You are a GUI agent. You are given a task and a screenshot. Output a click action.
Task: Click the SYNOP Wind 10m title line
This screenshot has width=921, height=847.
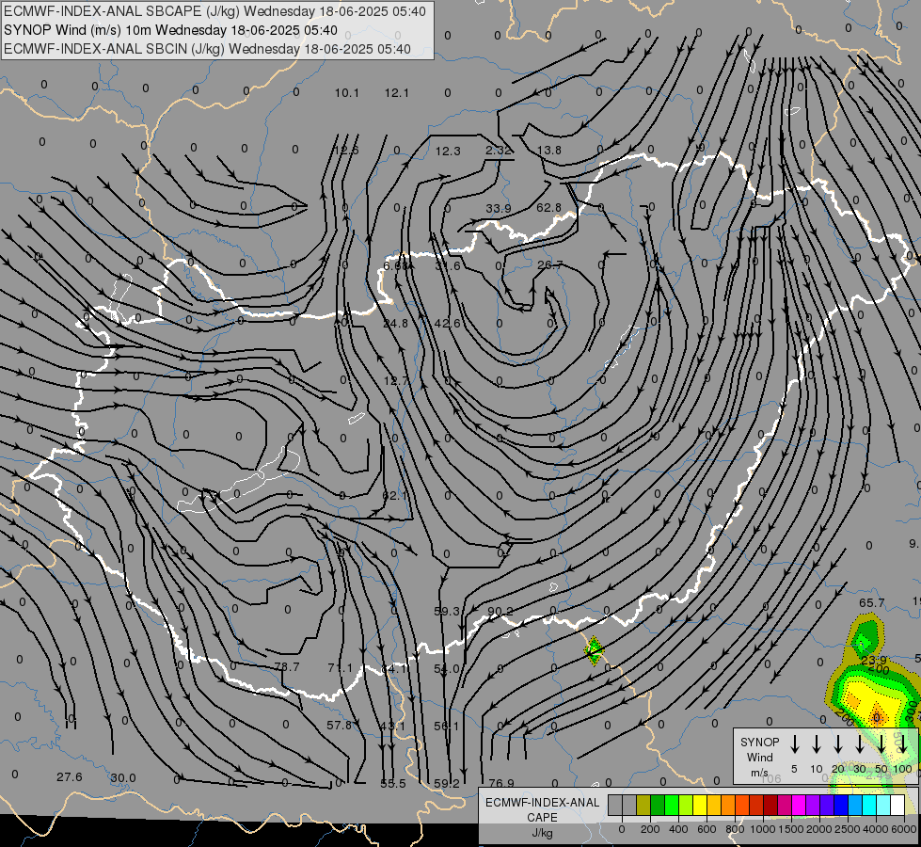[170, 30]
